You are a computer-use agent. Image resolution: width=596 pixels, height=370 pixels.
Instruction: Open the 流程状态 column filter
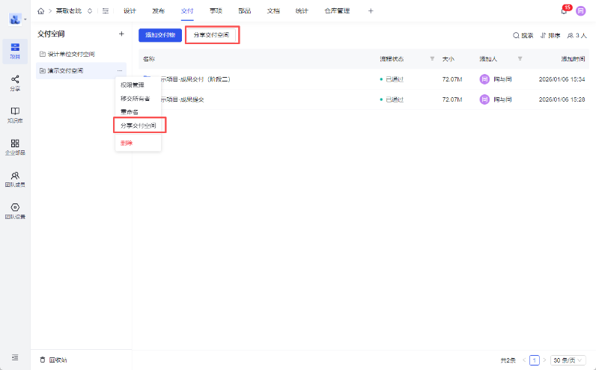pos(432,58)
